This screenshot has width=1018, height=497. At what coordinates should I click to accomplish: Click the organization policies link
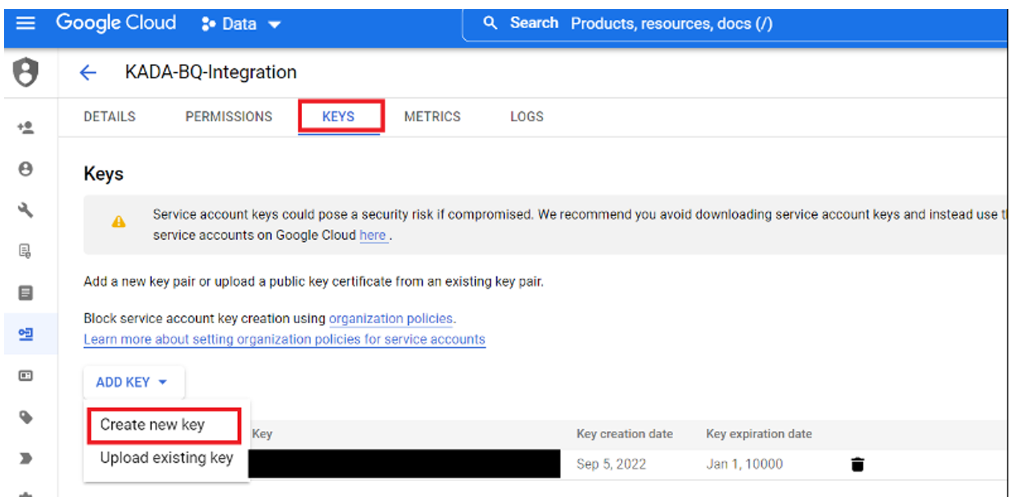click(x=391, y=319)
